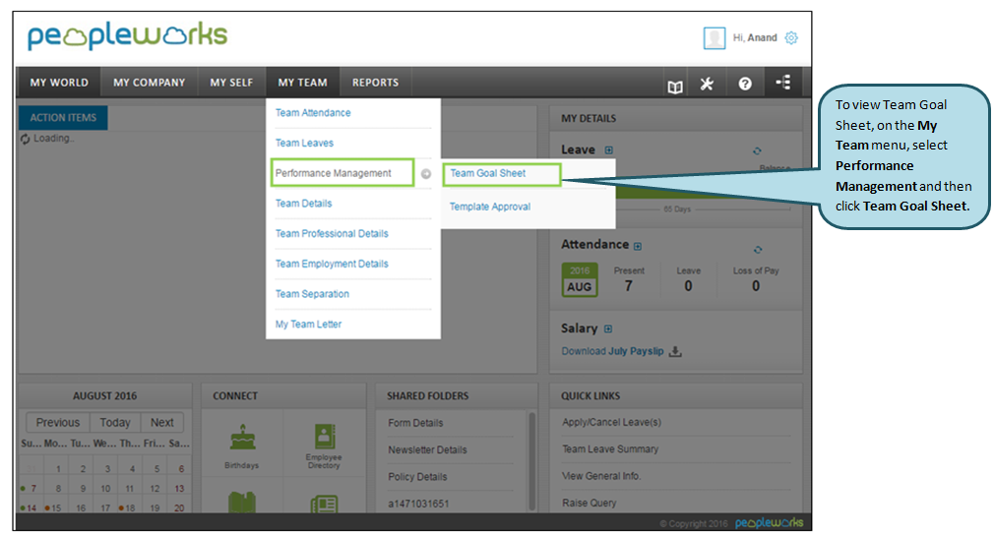The image size is (994, 536).
Task: Select My Team Letter menu item
Action: point(308,325)
